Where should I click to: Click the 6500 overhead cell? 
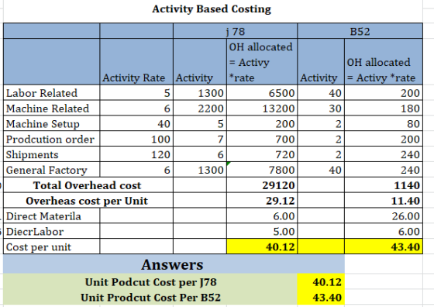(x=262, y=93)
